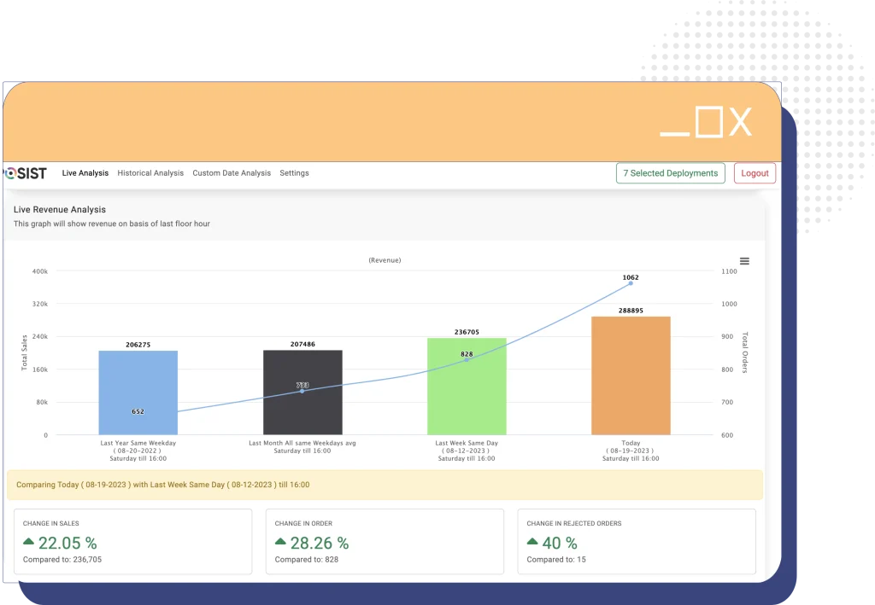The width and height of the screenshot is (875, 605).
Task: Open the Settings menu
Action: pyautogui.click(x=294, y=173)
